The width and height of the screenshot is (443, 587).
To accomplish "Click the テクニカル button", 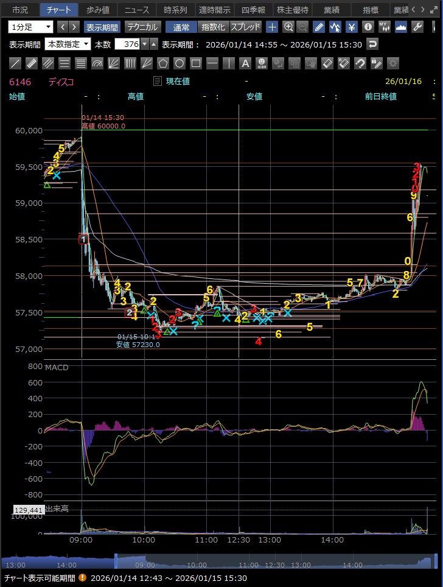I will (x=142, y=27).
